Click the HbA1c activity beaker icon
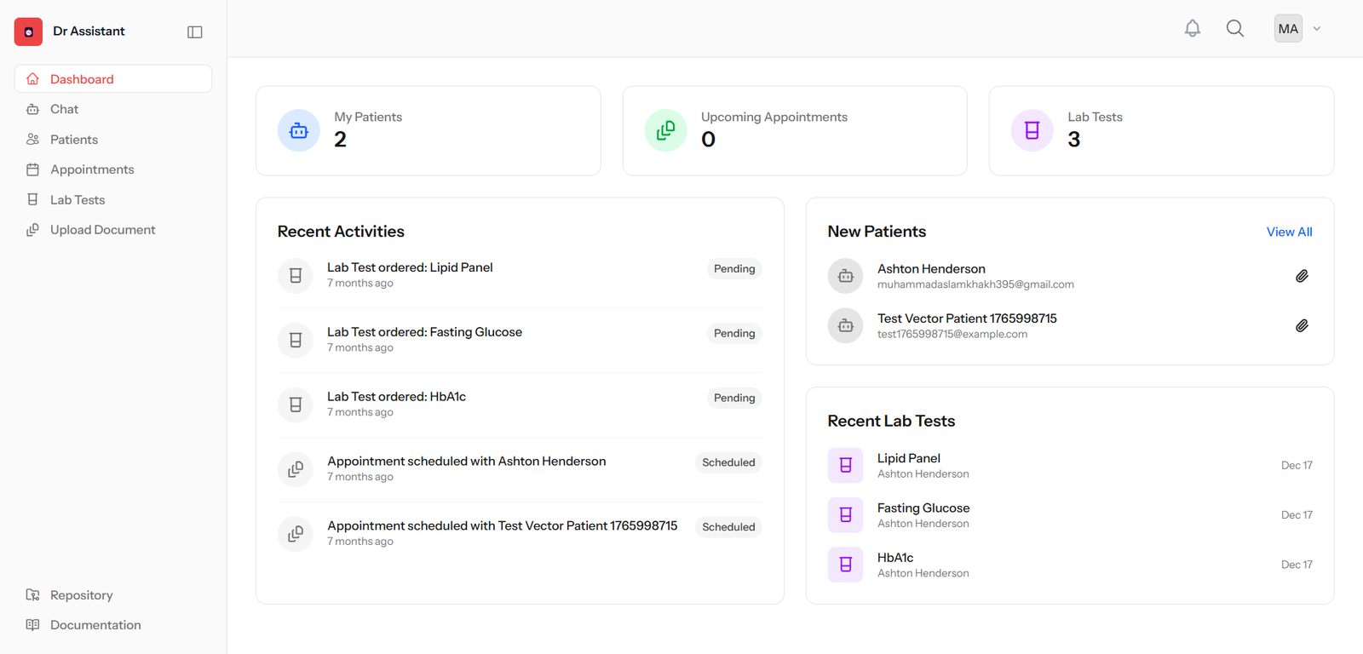Image resolution: width=1363 pixels, height=654 pixels. click(296, 404)
